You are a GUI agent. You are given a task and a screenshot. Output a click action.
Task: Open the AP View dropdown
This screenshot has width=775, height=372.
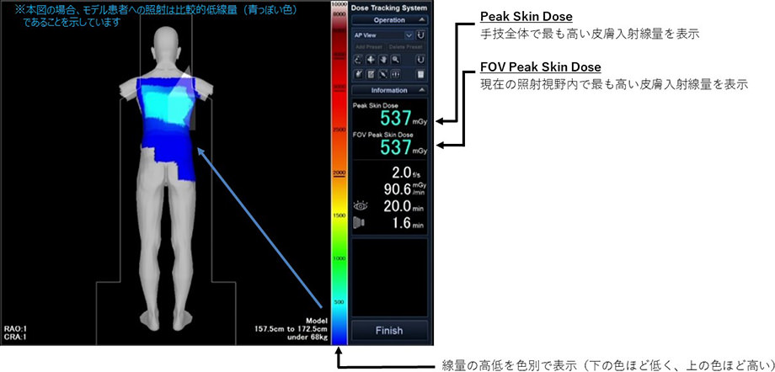tap(409, 35)
